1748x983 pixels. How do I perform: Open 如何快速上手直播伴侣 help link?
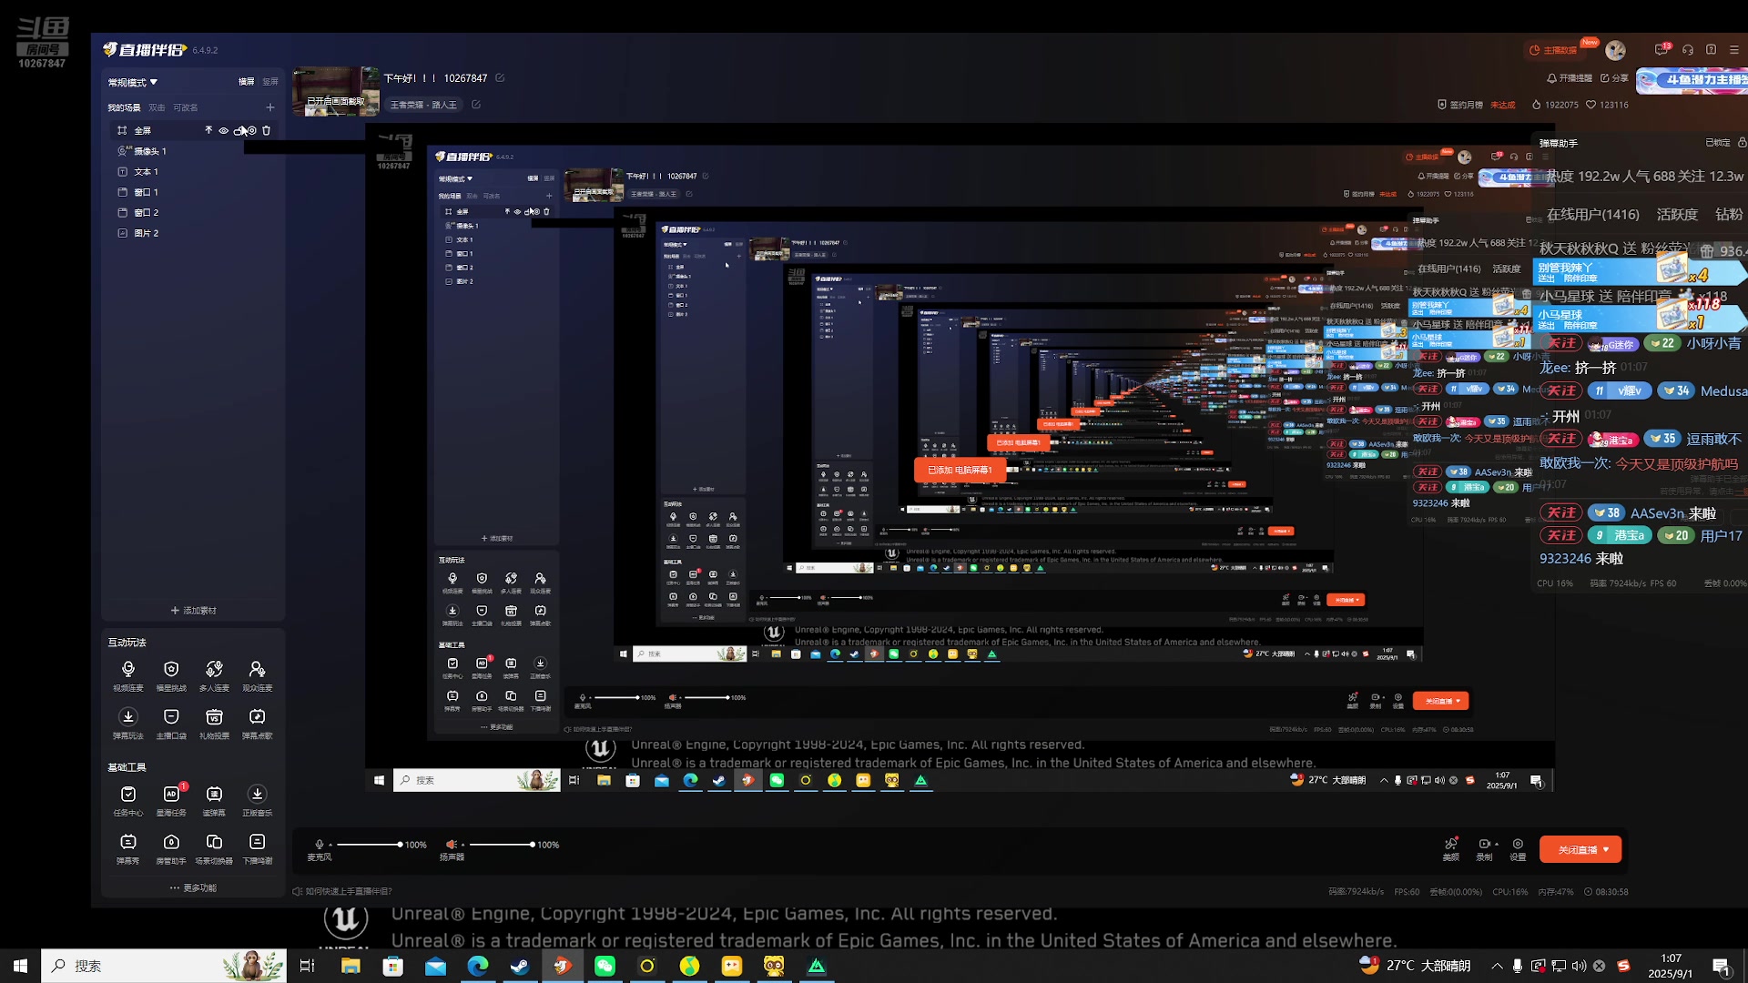(342, 891)
